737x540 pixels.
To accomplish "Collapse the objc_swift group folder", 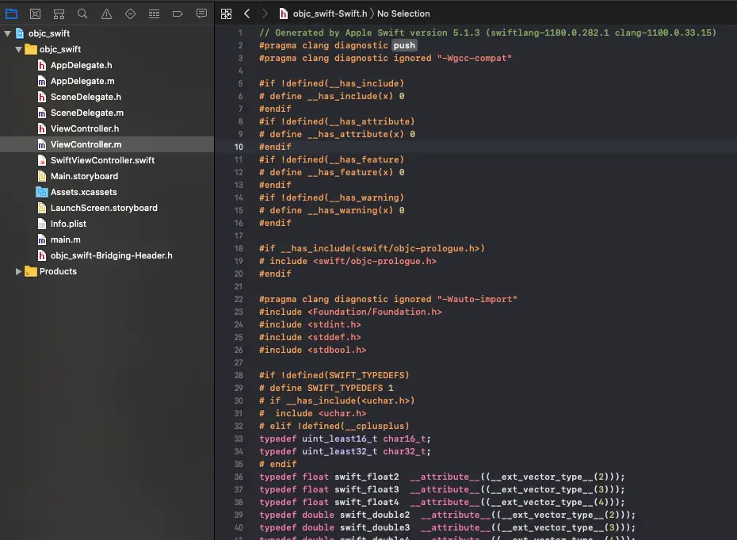I will [x=18, y=49].
